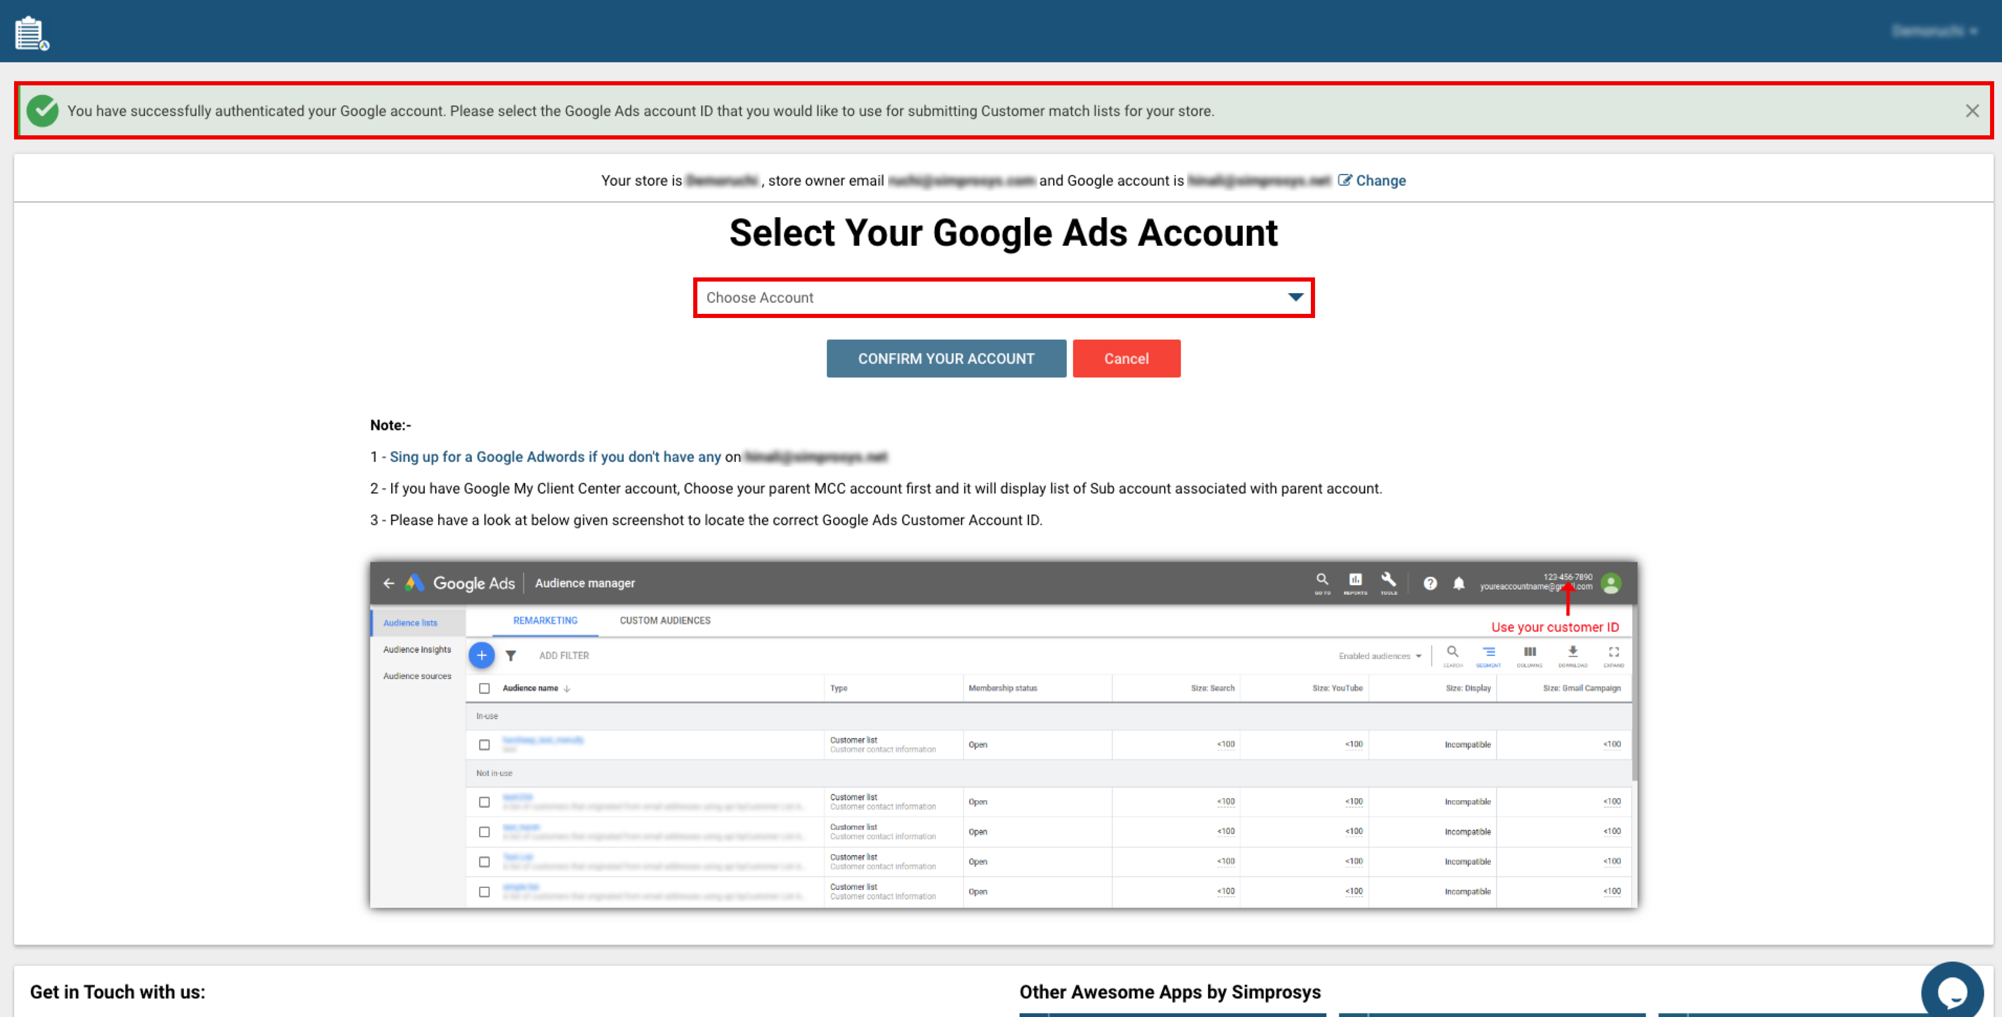Click ADD FILTER text
This screenshot has height=1017, width=2002.
click(x=564, y=656)
